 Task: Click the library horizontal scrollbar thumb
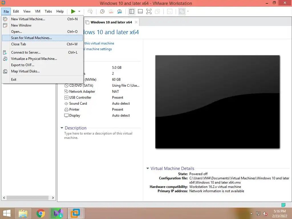click(28, 198)
